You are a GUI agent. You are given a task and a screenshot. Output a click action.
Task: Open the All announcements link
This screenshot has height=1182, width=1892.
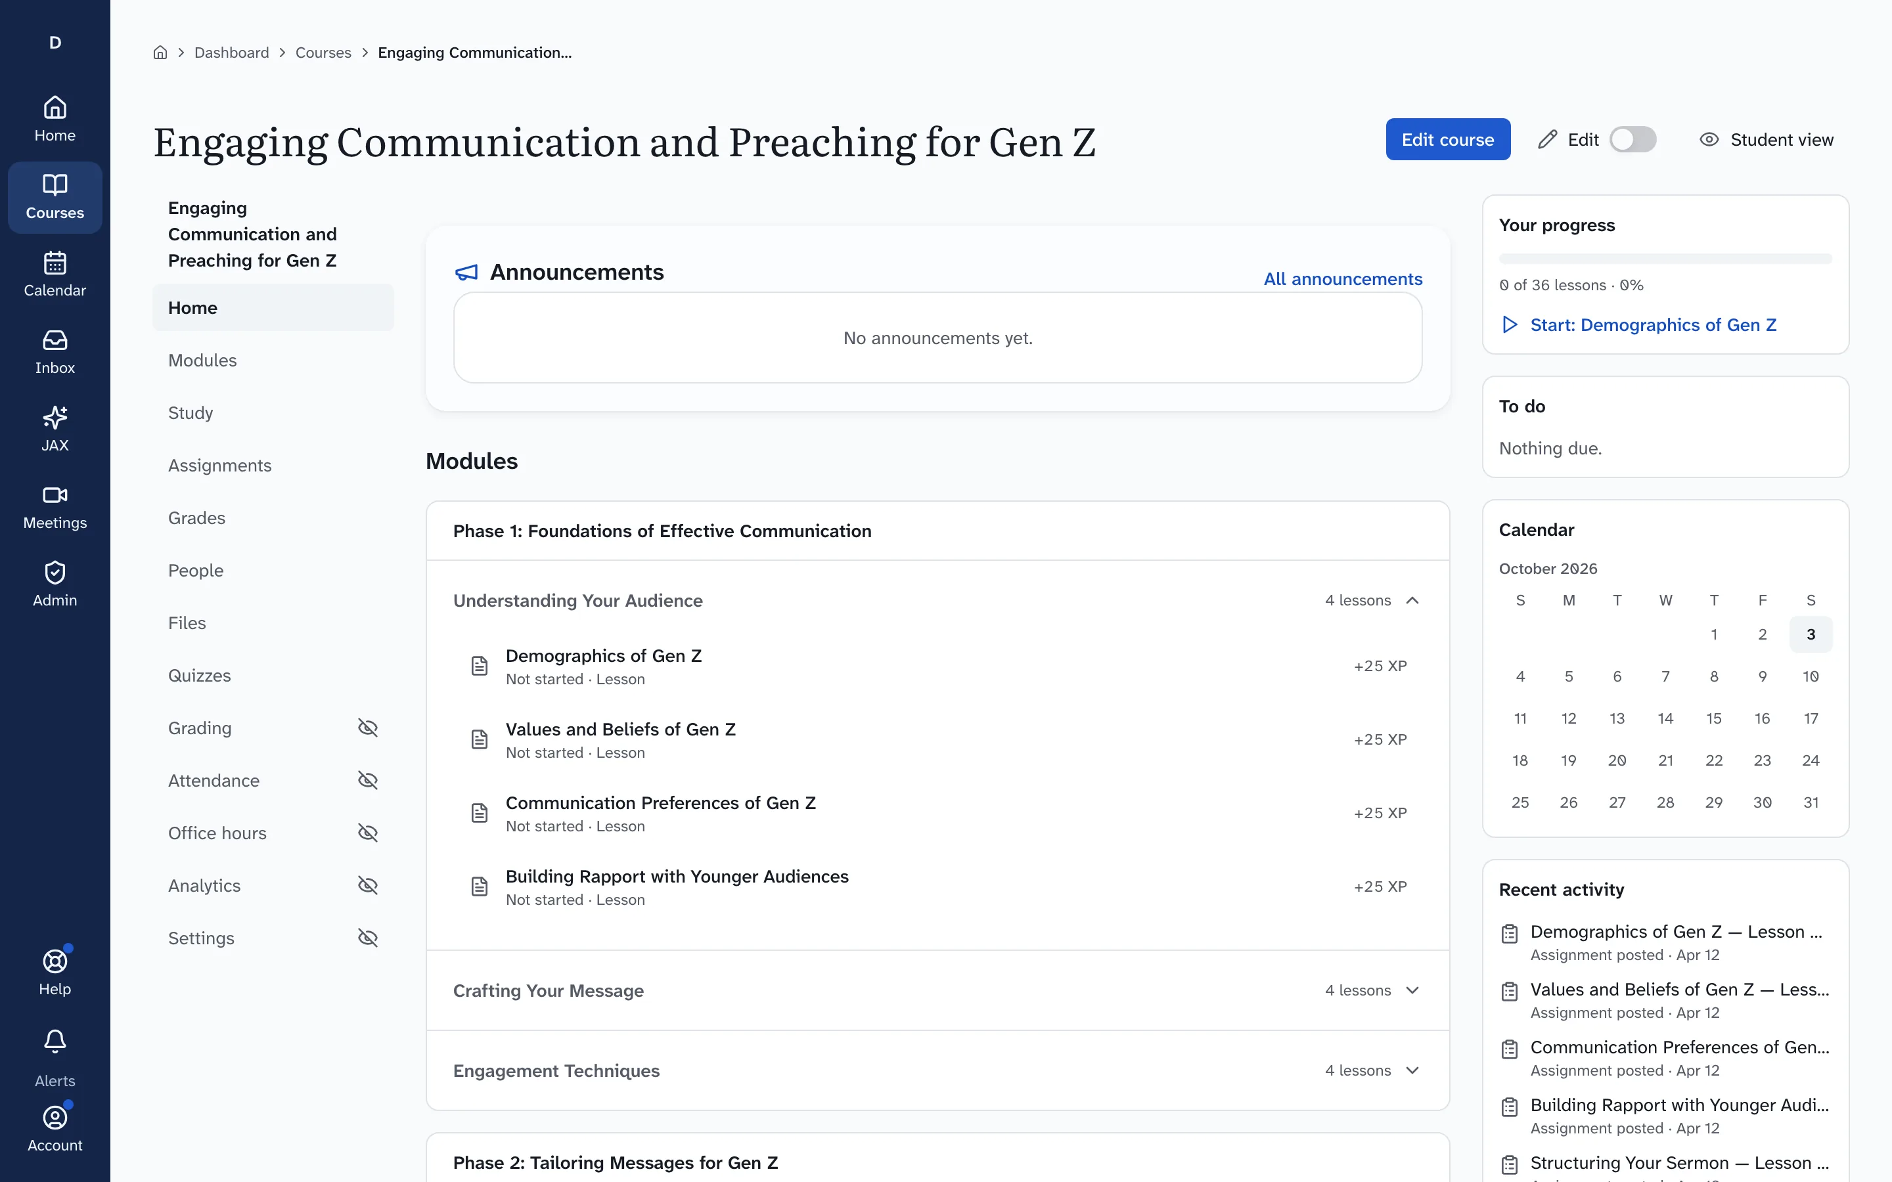1342,279
